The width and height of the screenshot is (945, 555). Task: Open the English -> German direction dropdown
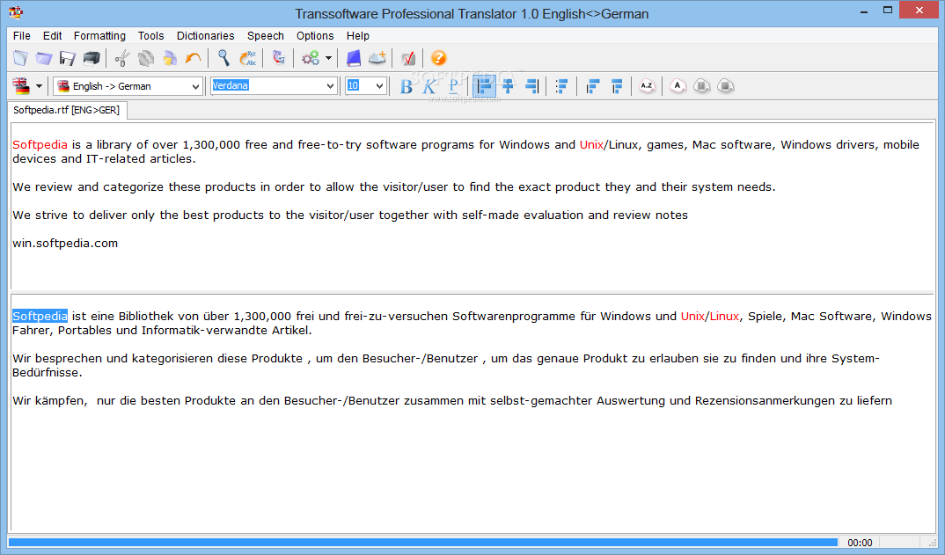pyautogui.click(x=195, y=87)
